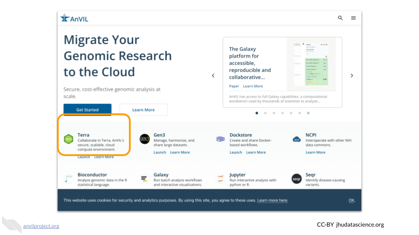Open the search magnifier icon
The width and height of the screenshot is (419, 235).
coord(340,18)
